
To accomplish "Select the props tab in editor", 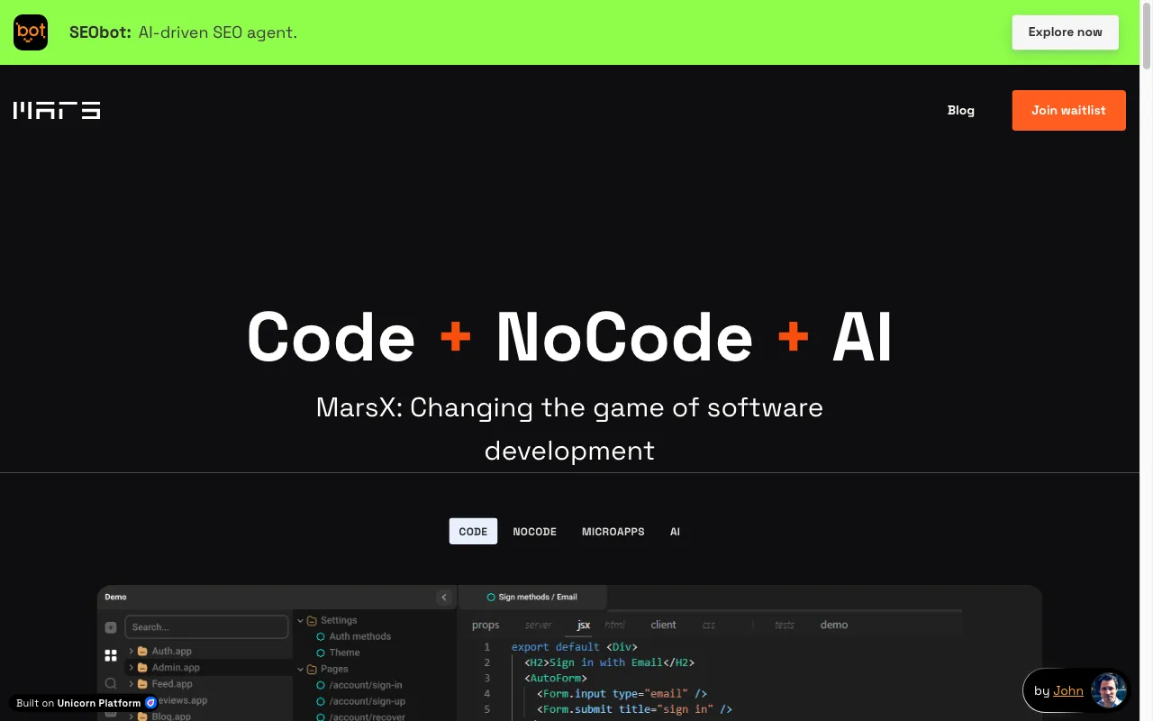I will pyautogui.click(x=486, y=625).
